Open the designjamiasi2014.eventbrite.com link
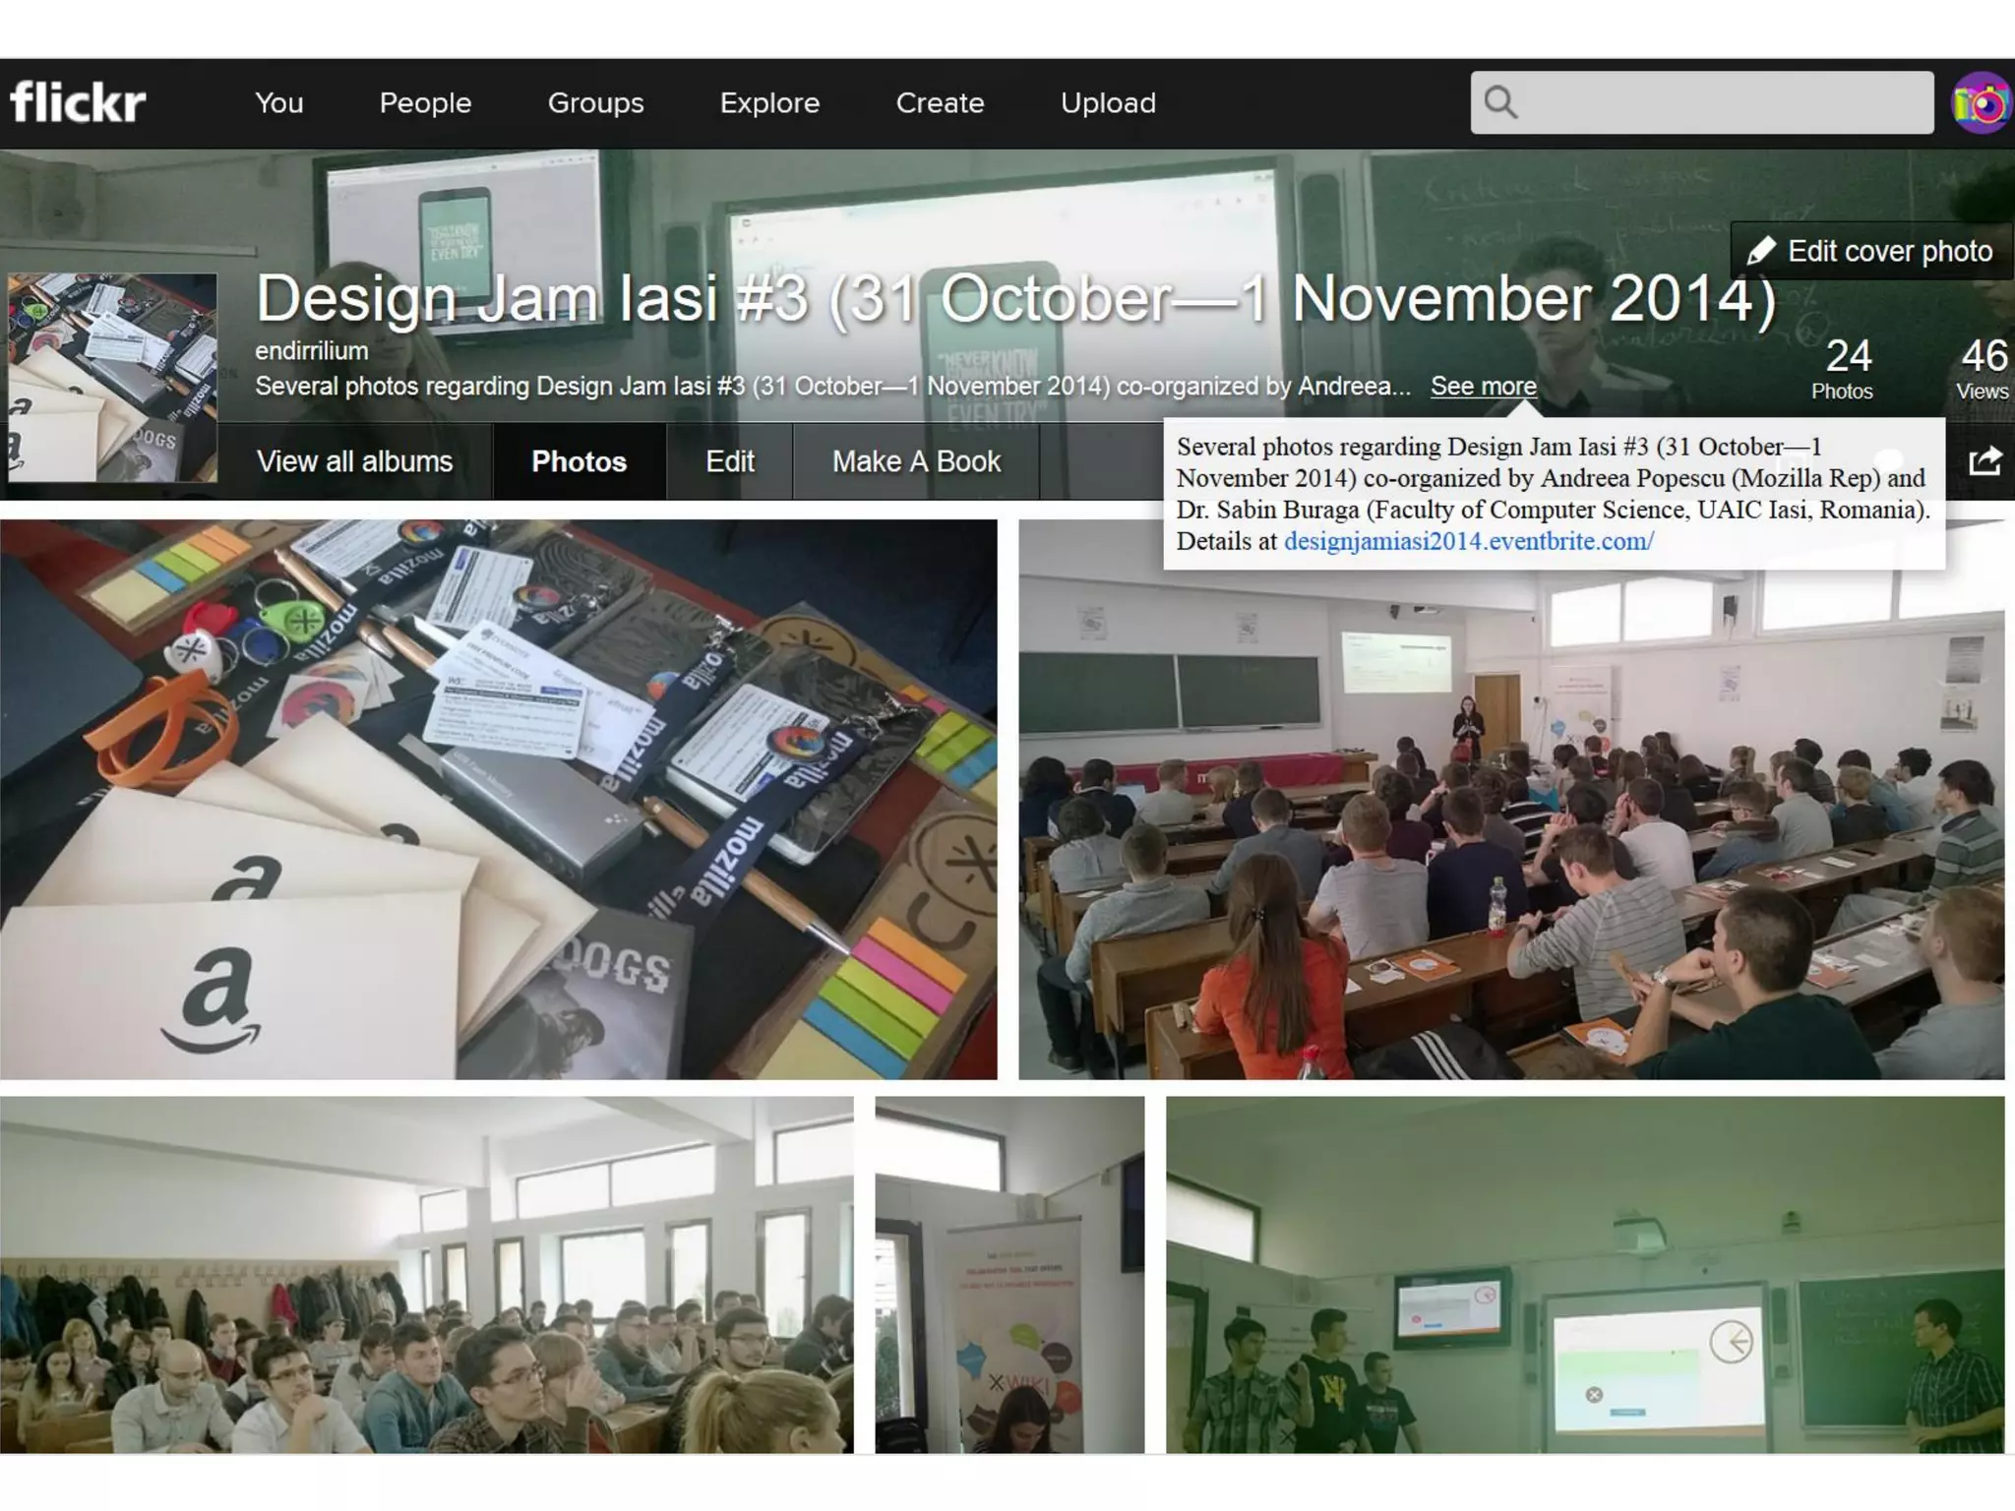Image resolution: width=2015 pixels, height=1511 pixels. [1468, 541]
